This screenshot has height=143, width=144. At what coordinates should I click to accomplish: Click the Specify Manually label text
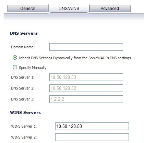(x=33, y=68)
